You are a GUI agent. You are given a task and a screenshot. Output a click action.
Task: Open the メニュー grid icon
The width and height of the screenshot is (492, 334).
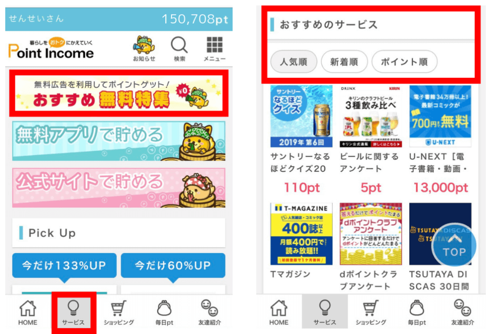[x=215, y=48]
